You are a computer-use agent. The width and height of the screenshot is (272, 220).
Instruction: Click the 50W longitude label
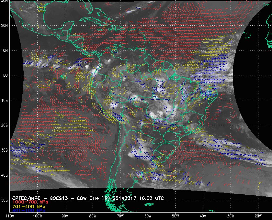pyautogui.click(x=176, y=216)
